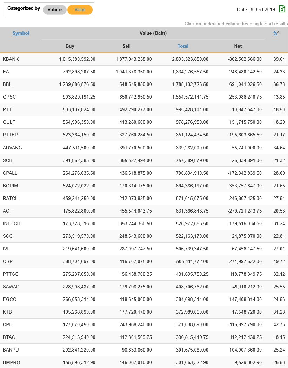Switch categorization to Volume

click(x=55, y=10)
